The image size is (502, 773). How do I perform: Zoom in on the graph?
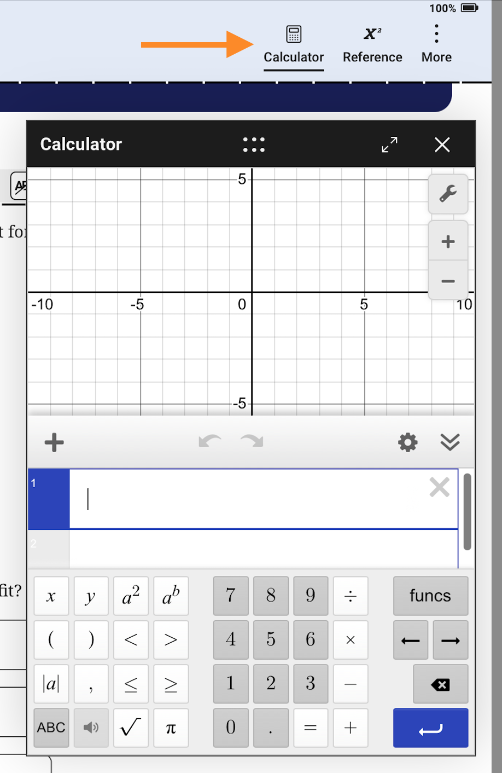click(448, 241)
